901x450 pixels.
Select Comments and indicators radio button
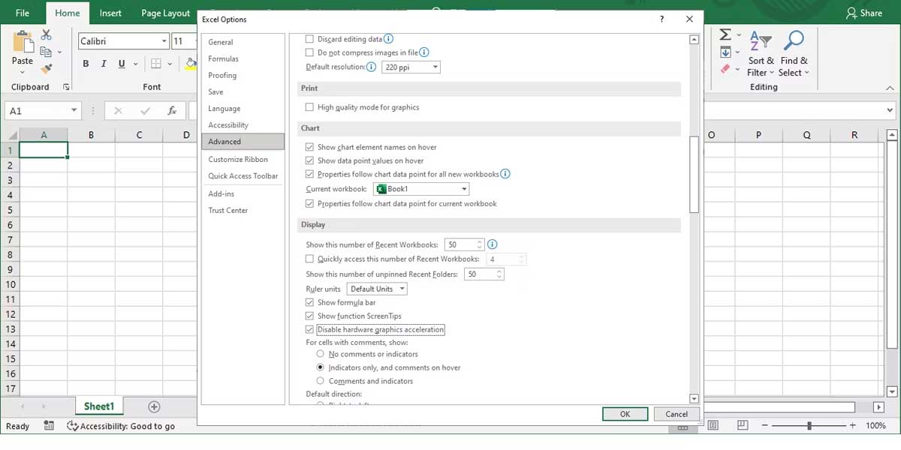pyautogui.click(x=321, y=380)
